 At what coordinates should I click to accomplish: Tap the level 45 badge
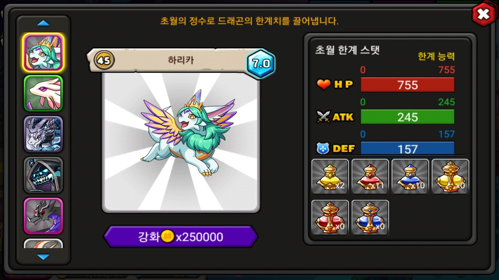pyautogui.click(x=104, y=60)
